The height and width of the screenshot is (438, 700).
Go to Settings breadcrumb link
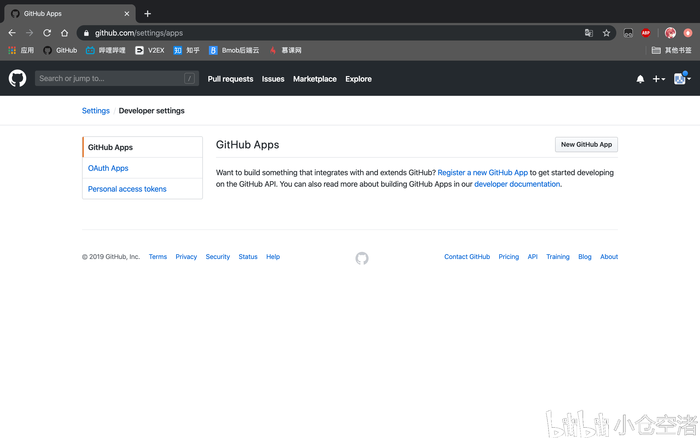[96, 111]
